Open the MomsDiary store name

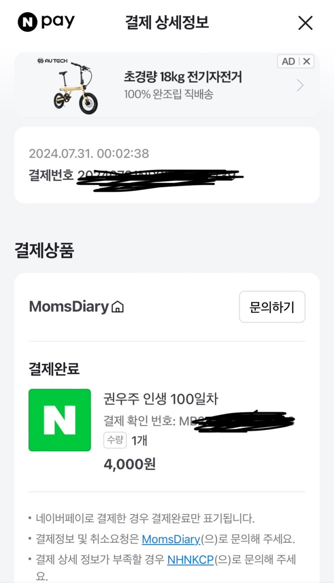pyautogui.click(x=69, y=307)
